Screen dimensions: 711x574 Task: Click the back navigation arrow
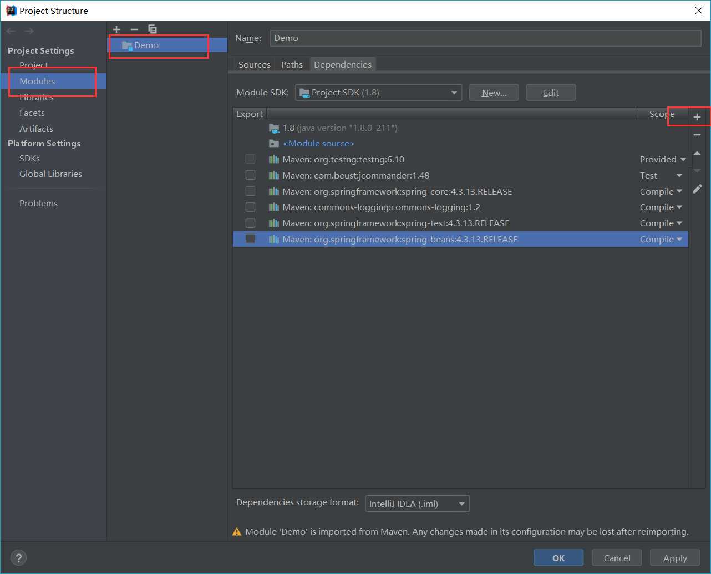(x=11, y=31)
